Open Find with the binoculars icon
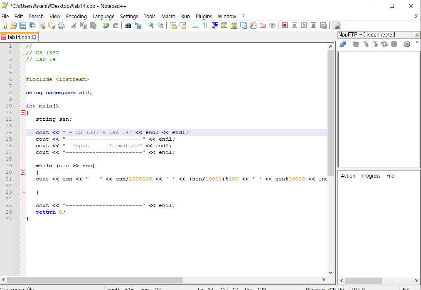 tap(128, 25)
